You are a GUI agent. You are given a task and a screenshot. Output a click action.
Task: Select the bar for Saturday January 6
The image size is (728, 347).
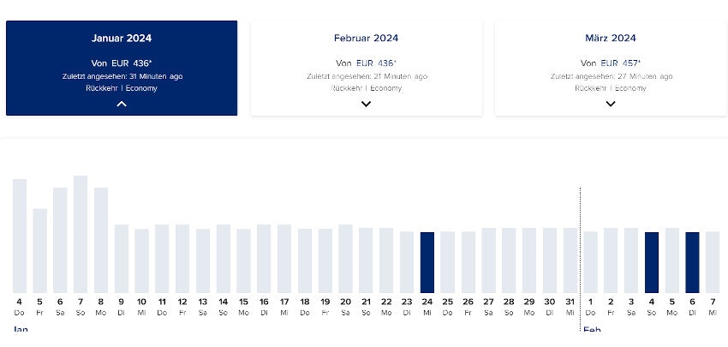(60, 240)
